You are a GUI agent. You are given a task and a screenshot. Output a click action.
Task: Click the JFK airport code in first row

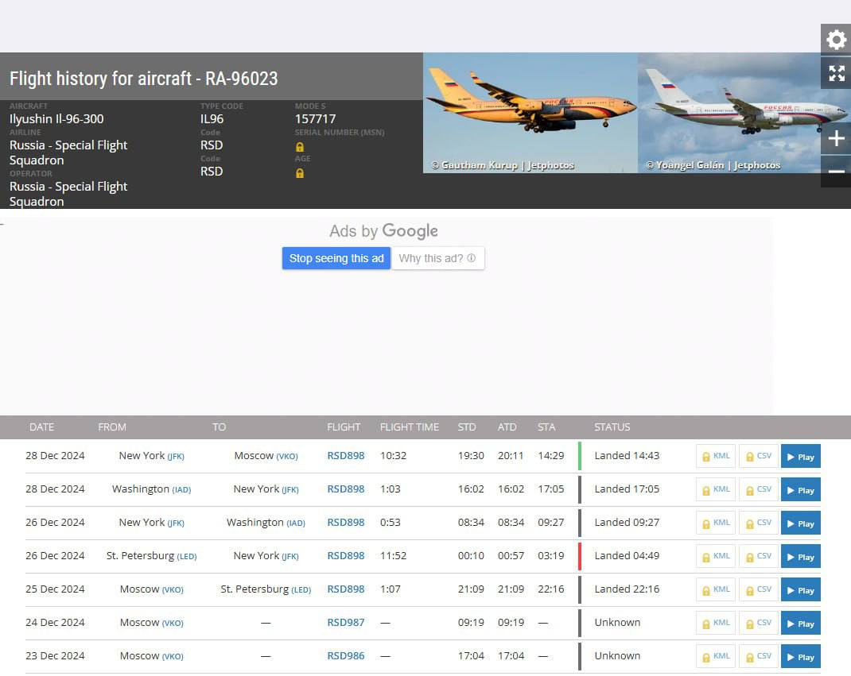176,457
